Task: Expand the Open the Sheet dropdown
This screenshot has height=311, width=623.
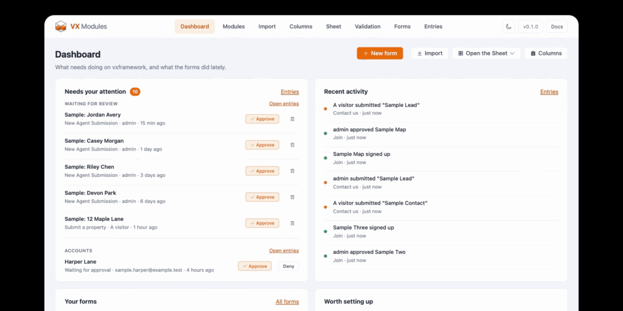Action: click(x=486, y=53)
